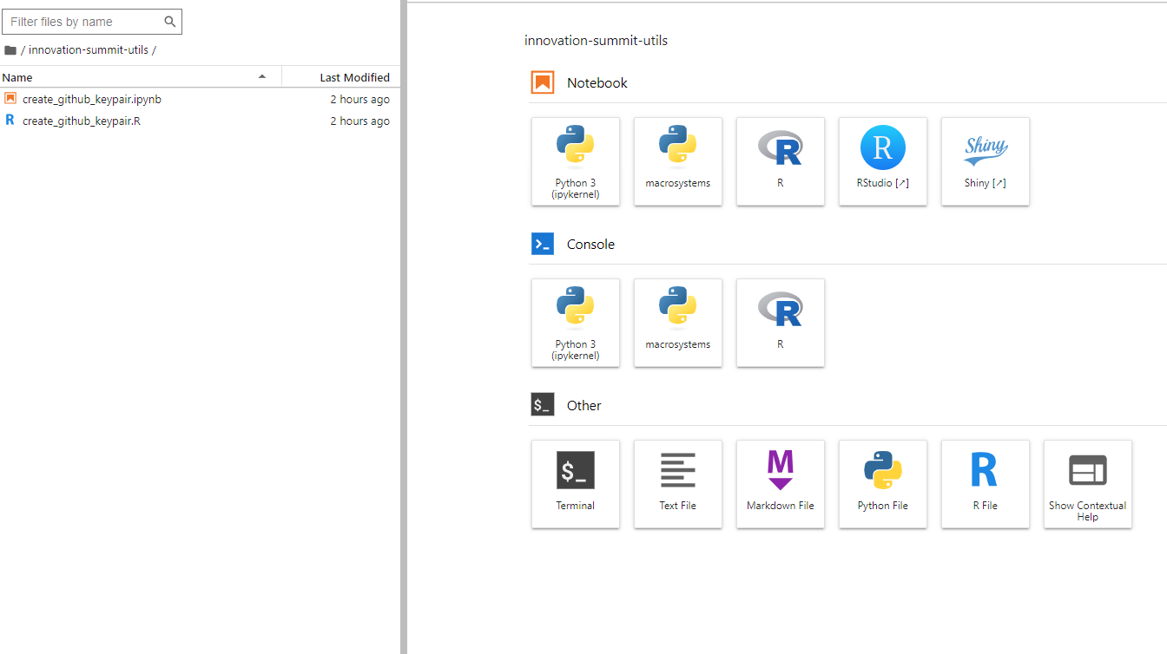Create a new Text File
Image resolution: width=1167 pixels, height=654 pixels.
(678, 484)
